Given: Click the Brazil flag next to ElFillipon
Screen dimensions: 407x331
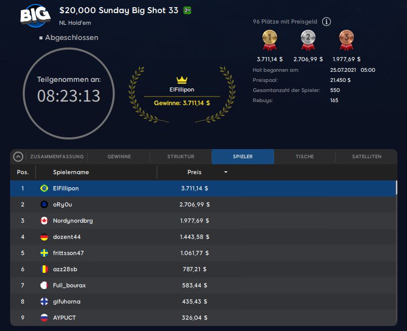Looking at the screenshot, I should (44, 188).
